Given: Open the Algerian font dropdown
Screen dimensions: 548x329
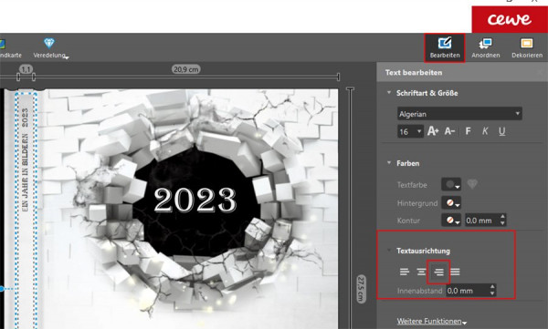Looking at the screenshot, I should click(x=459, y=114).
